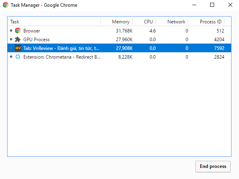Select the Tab: VnReview process row

(59, 48)
